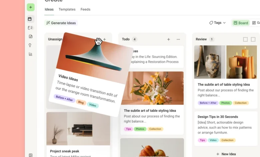Open the Project sneak peak card thumbnail

[78, 129]
